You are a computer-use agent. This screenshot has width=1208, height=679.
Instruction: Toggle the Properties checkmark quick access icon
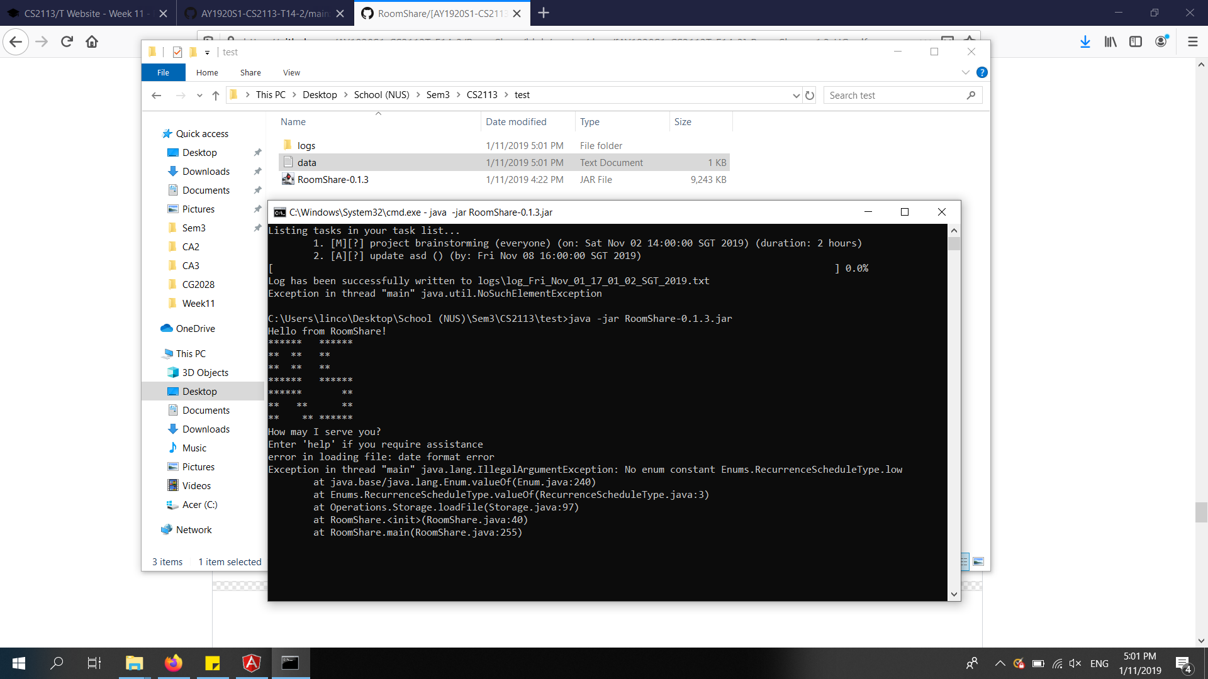tap(177, 52)
